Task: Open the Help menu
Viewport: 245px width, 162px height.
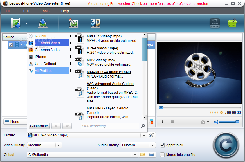Action: [x=65, y=11]
